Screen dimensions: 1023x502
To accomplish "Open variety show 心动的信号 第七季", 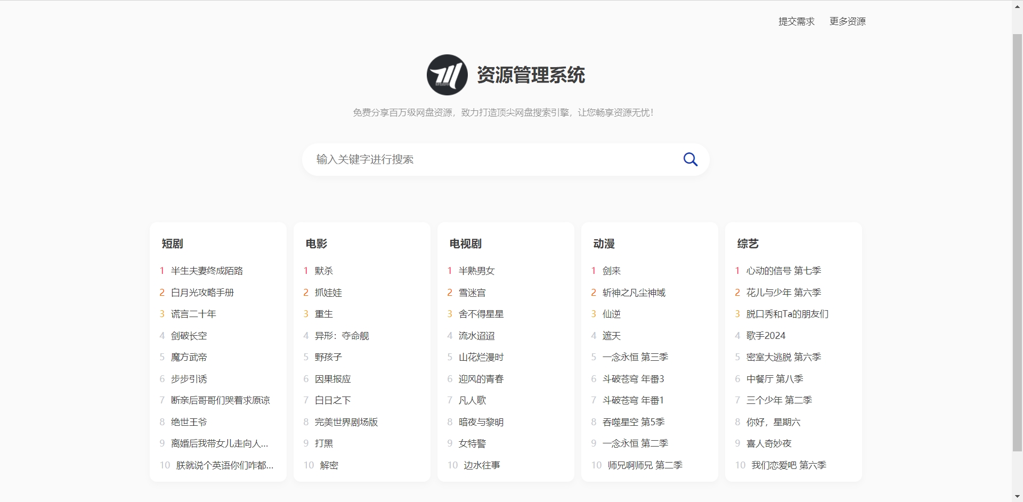I will coord(783,271).
